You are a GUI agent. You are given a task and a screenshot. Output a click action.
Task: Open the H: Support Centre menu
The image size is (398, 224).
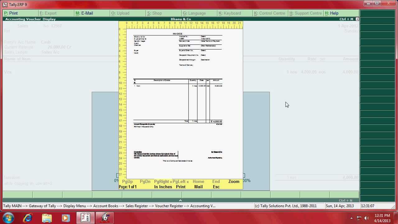pos(306,13)
